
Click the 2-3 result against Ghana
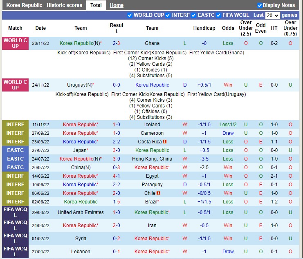(116, 43)
